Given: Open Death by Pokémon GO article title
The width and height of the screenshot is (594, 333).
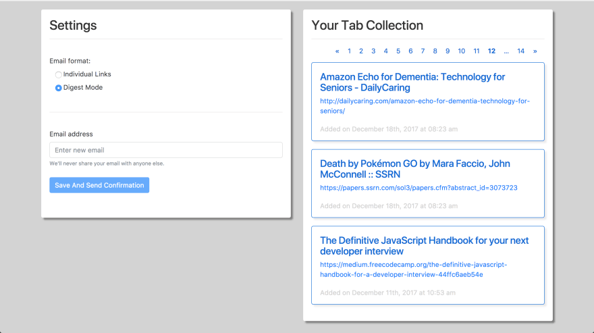Looking at the screenshot, I should (415, 169).
